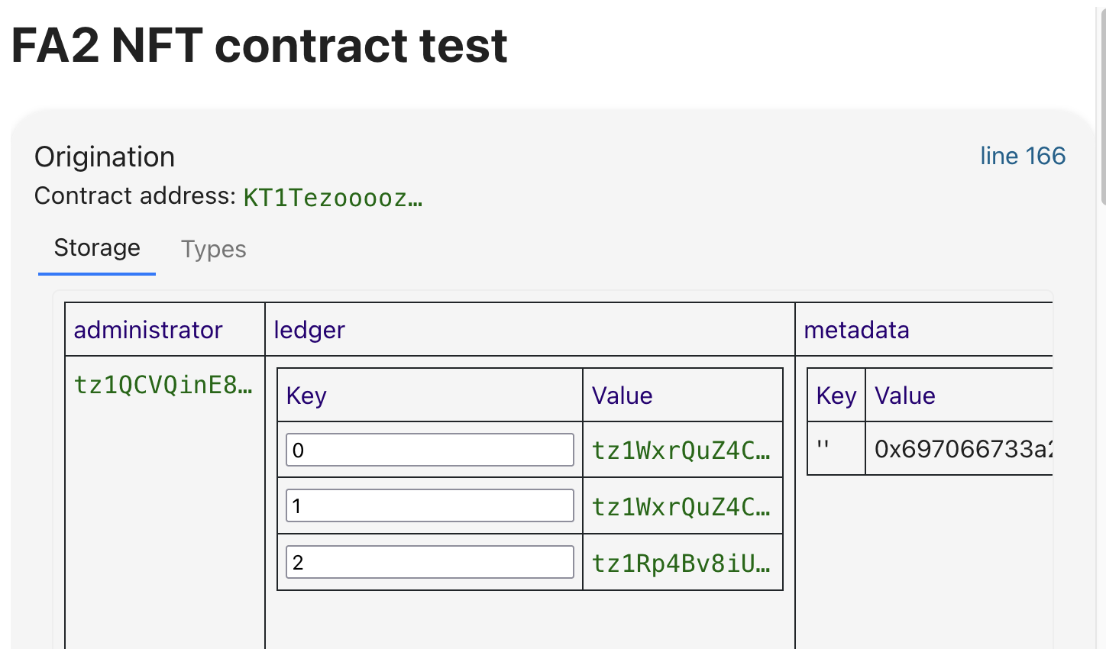Select the Storage tab
This screenshot has height=649, width=1106.
pos(97,248)
